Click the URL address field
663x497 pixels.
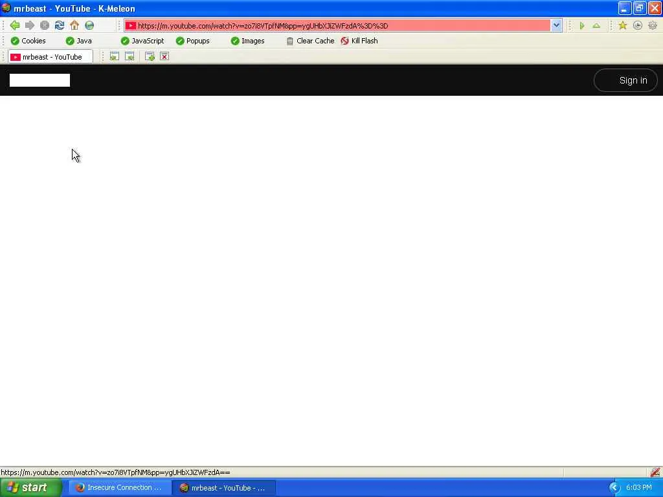click(x=343, y=26)
